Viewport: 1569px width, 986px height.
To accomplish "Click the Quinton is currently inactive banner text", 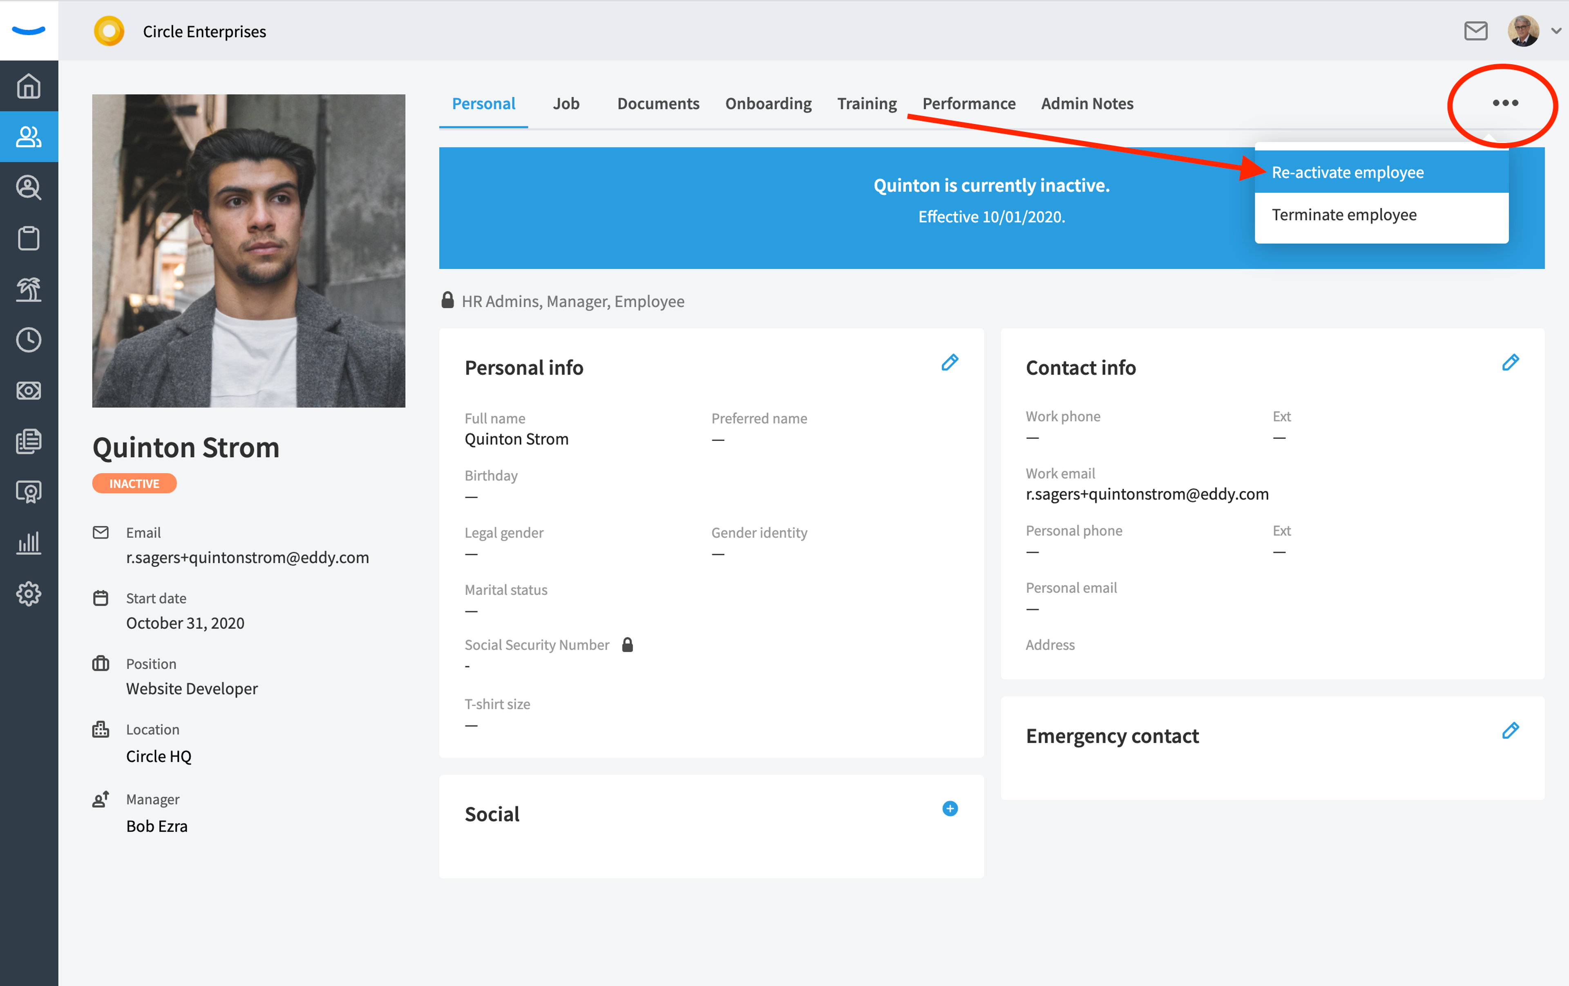I will (992, 185).
